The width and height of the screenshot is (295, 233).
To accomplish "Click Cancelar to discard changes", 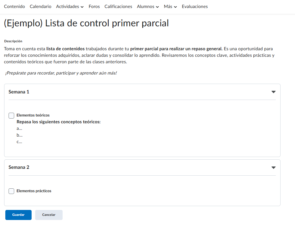I will coord(49,215).
